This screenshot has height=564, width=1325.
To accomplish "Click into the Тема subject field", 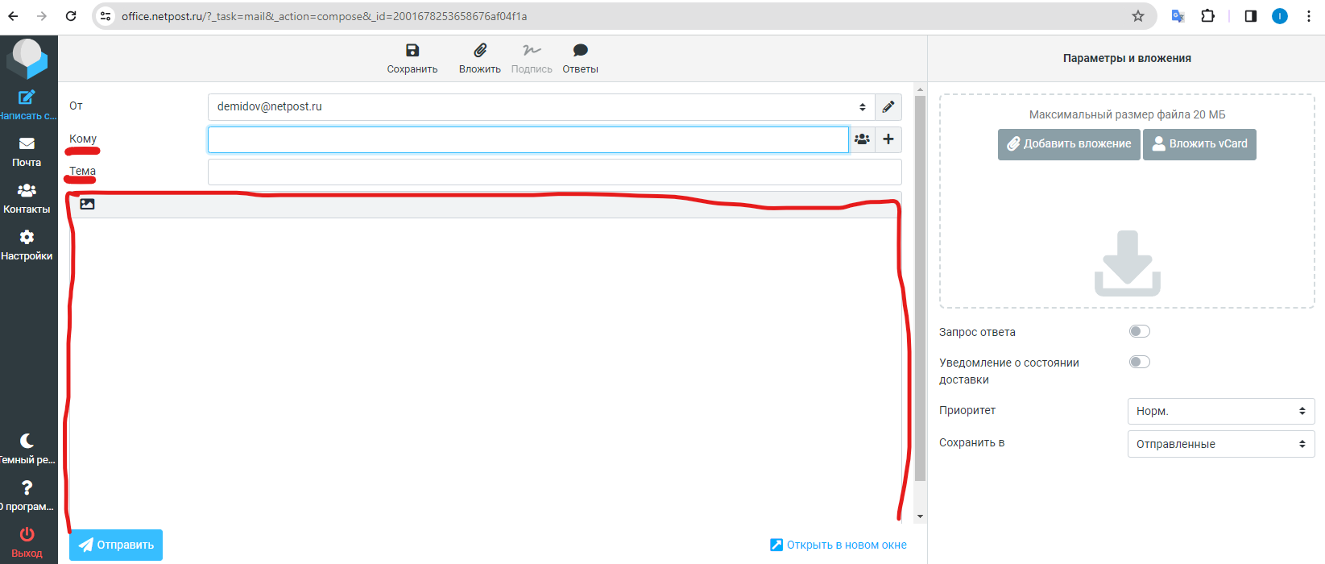I will point(554,172).
